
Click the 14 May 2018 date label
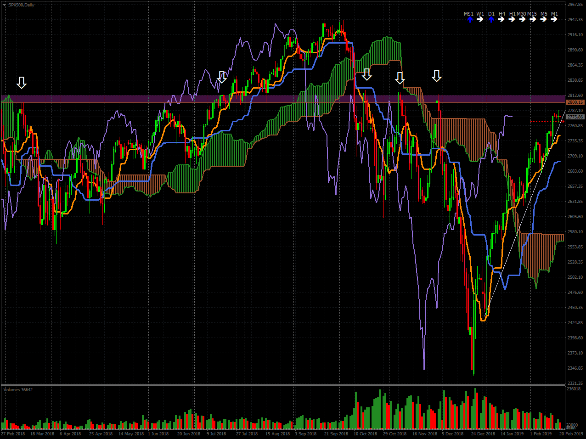(131, 434)
